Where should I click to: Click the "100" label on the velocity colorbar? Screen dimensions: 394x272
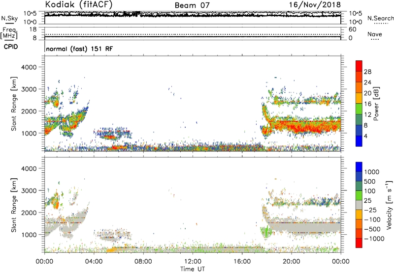[x=370, y=191]
